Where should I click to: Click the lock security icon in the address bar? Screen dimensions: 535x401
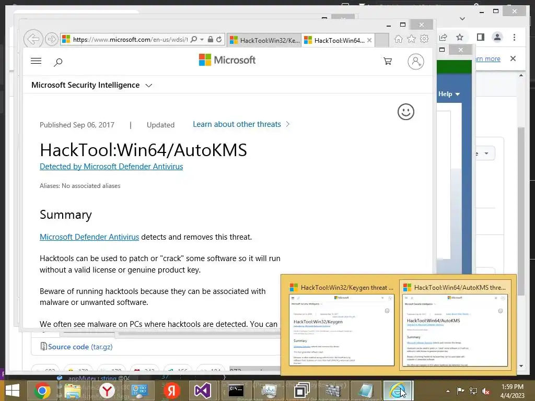pos(211,39)
